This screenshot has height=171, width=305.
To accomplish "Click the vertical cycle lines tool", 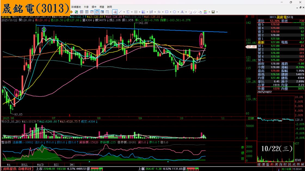I will (135, 12).
